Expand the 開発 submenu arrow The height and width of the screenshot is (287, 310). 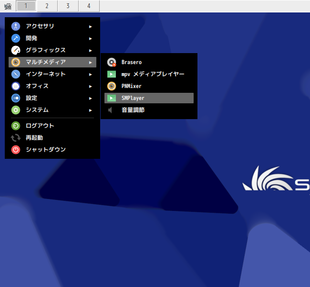90,38
